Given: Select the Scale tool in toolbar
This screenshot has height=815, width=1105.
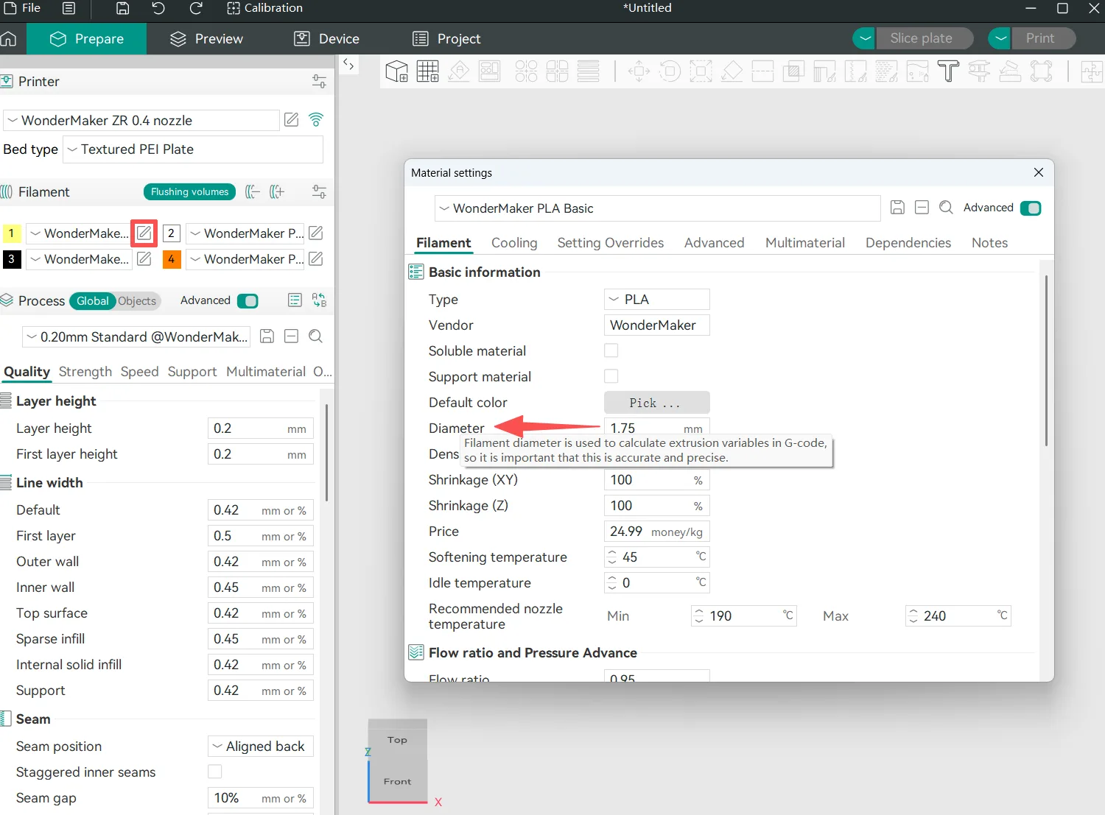Looking at the screenshot, I should 701,71.
